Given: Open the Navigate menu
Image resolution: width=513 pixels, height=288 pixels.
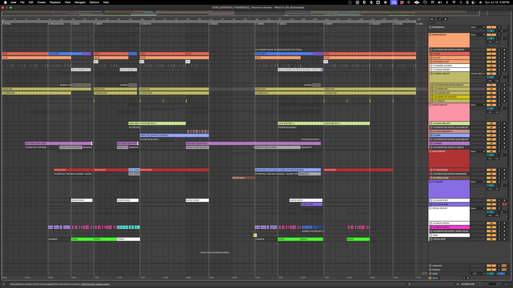Looking at the screenshot, I should coord(80,2).
